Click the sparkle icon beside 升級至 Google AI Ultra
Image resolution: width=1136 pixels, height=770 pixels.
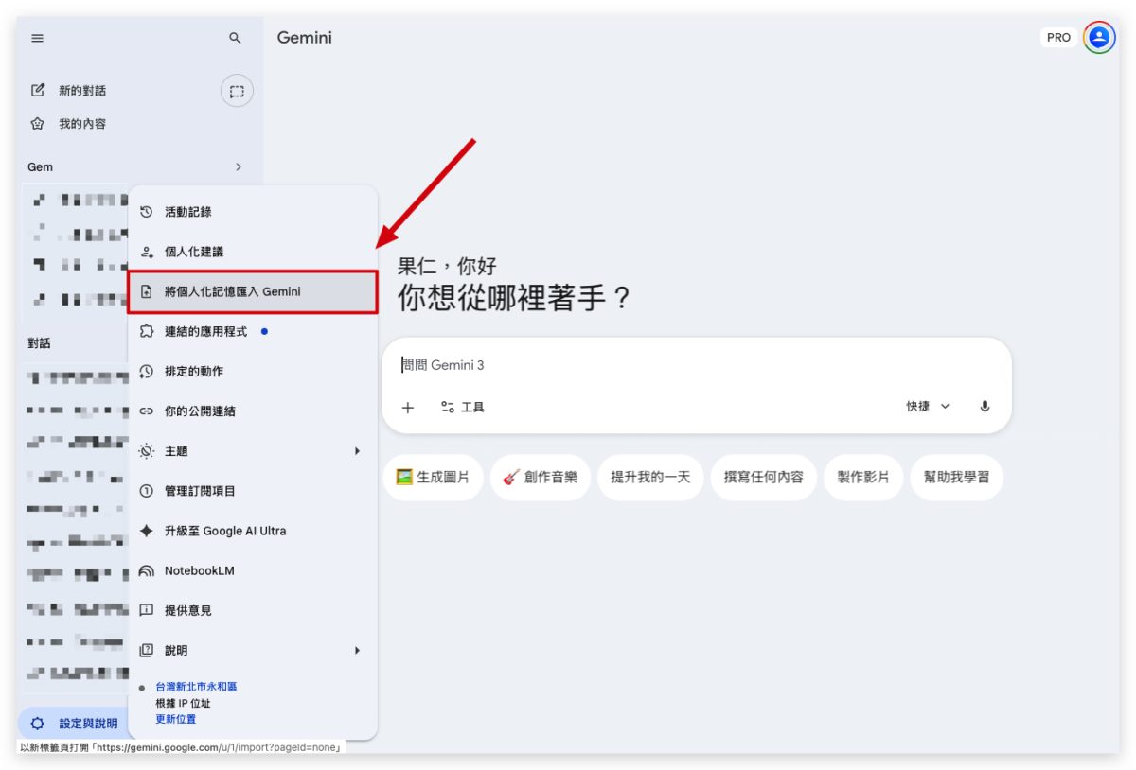point(146,531)
